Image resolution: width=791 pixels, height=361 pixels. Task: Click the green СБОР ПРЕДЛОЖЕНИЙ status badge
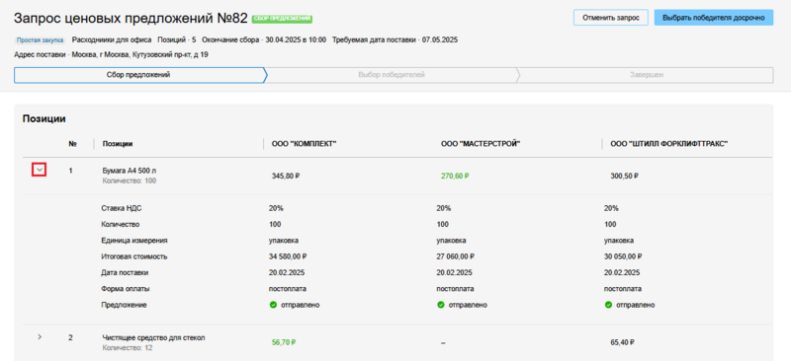pyautogui.click(x=282, y=19)
